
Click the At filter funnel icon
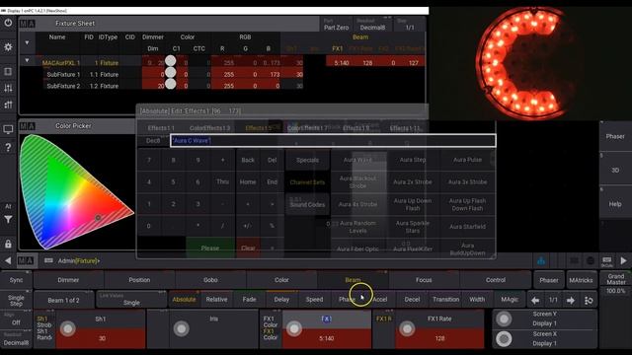point(8,219)
